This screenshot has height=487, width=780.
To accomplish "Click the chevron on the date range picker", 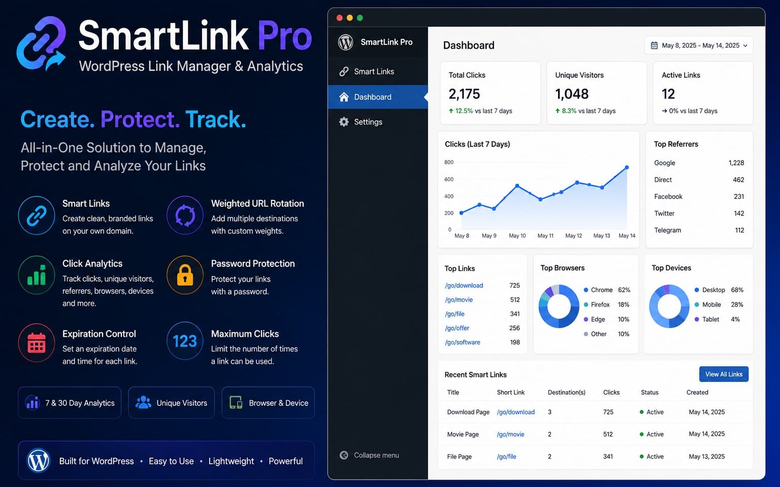I will click(745, 46).
